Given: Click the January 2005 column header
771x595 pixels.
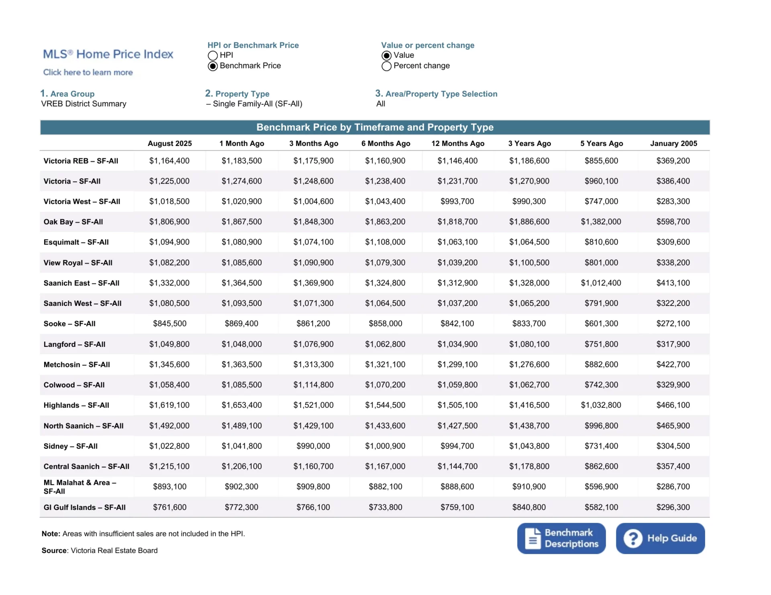Looking at the screenshot, I should [673, 144].
